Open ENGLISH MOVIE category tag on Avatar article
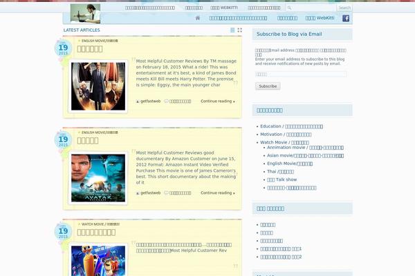 (100, 132)
